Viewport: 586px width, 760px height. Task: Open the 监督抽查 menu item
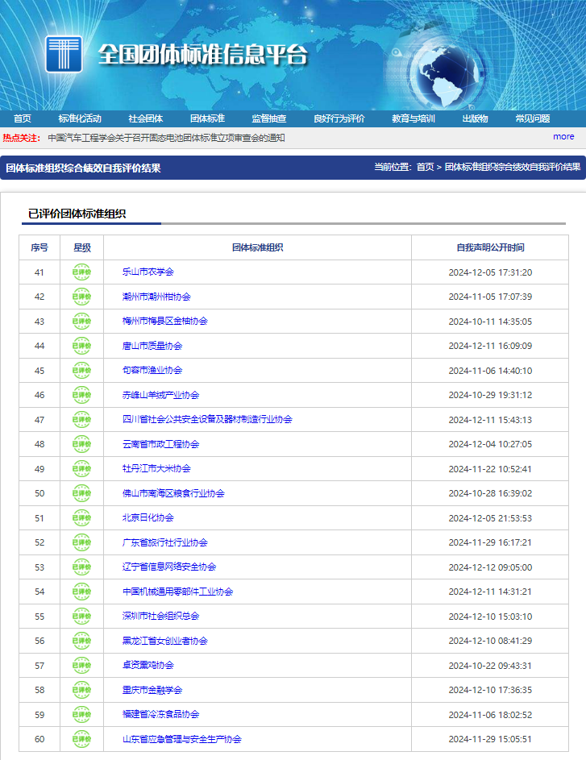point(269,118)
